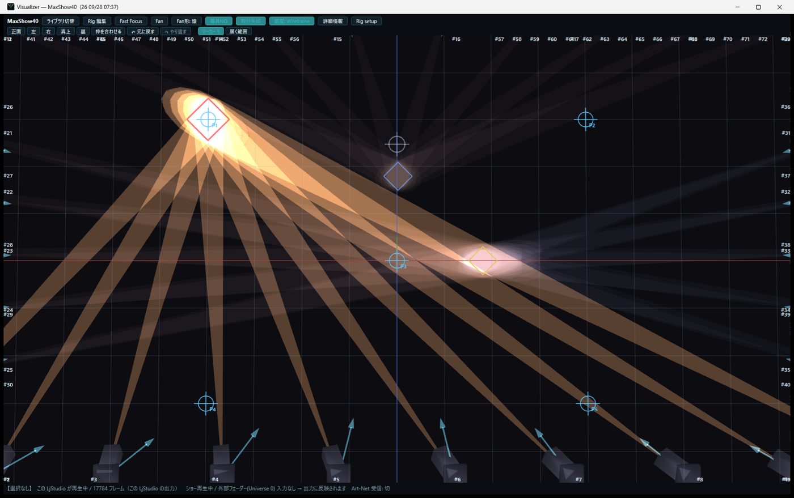794x498 pixels.
Task: Click lighting fixture #4 at the bottom
Action: click(x=222, y=463)
